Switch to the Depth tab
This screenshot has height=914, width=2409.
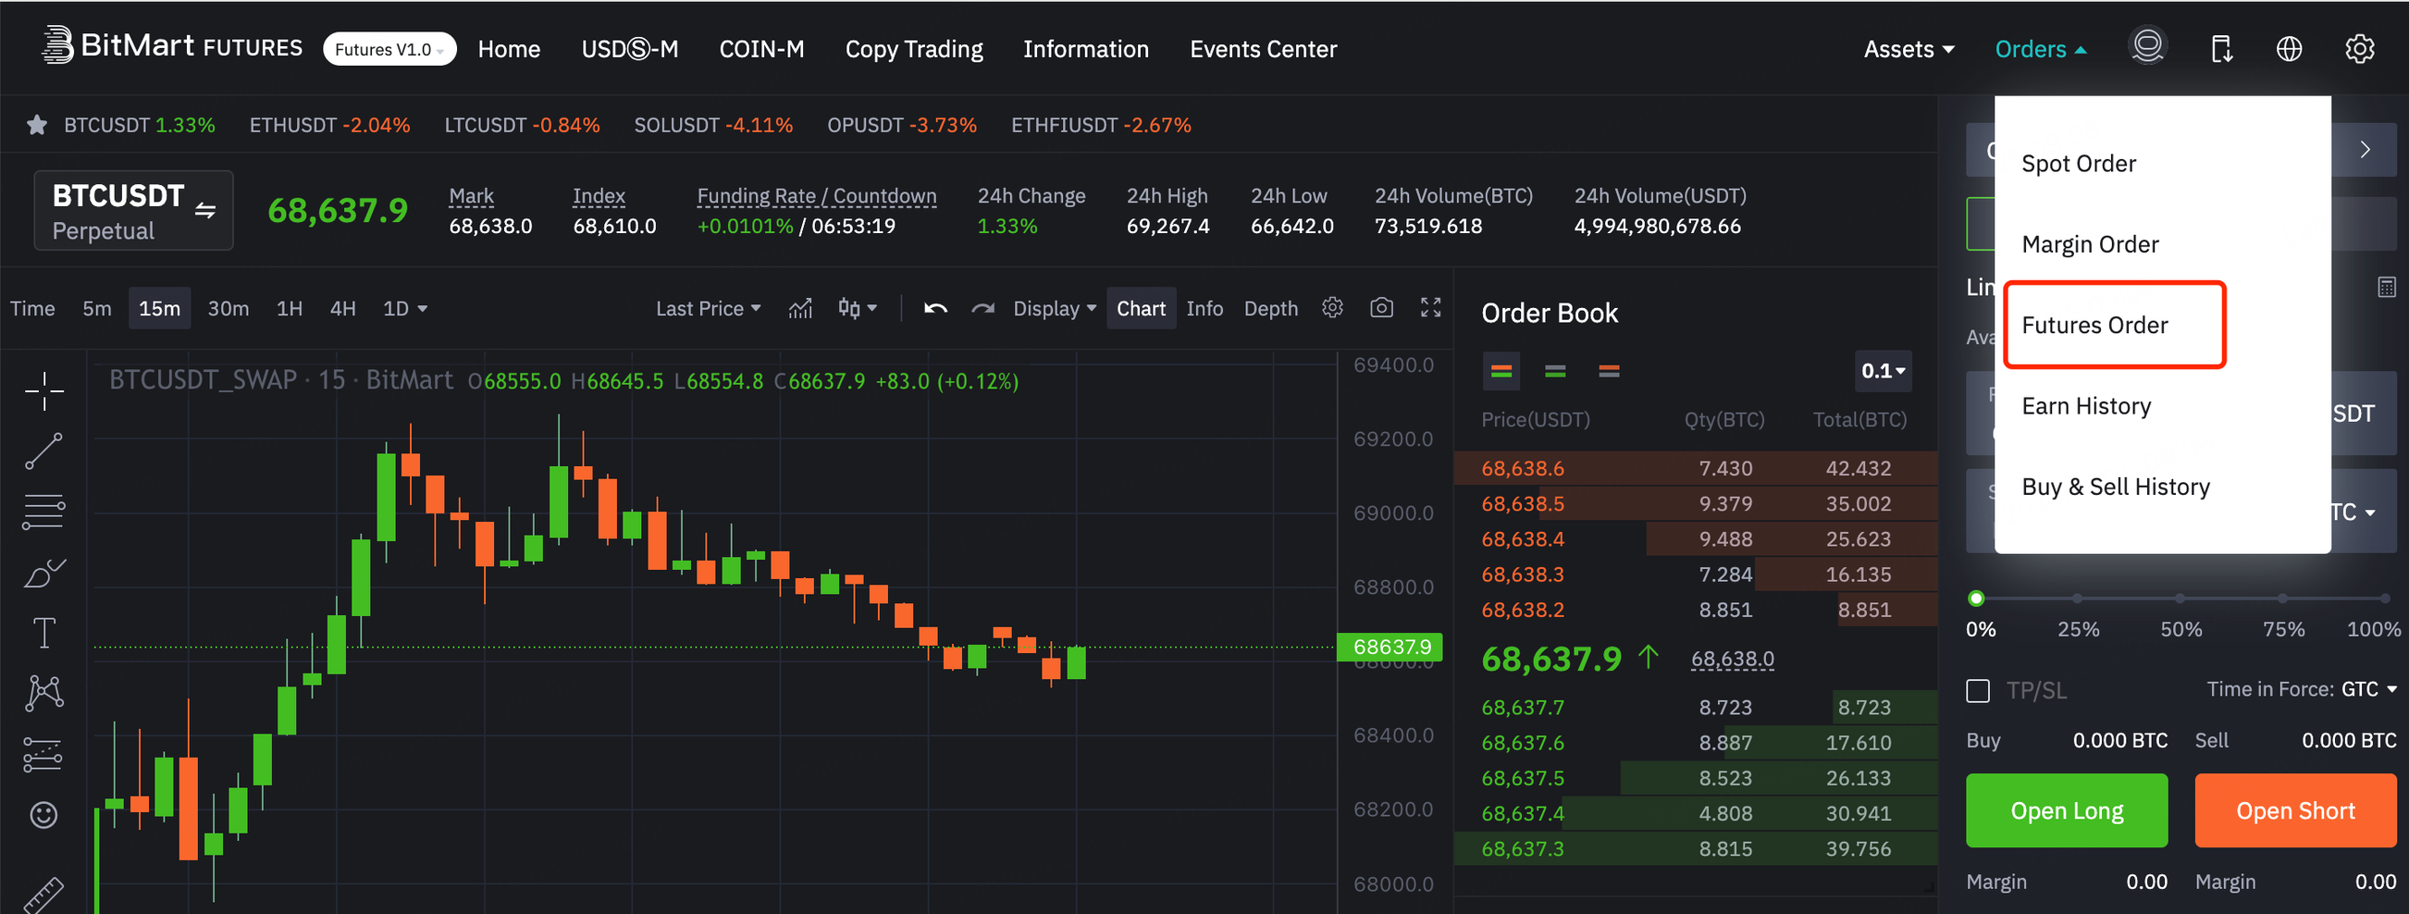pos(1270,308)
